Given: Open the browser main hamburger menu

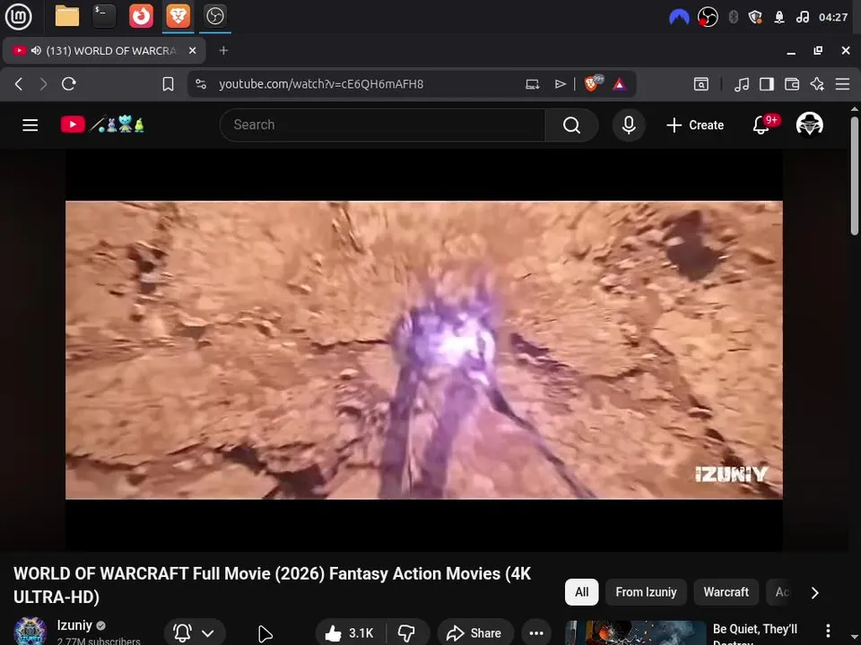Looking at the screenshot, I should point(842,84).
